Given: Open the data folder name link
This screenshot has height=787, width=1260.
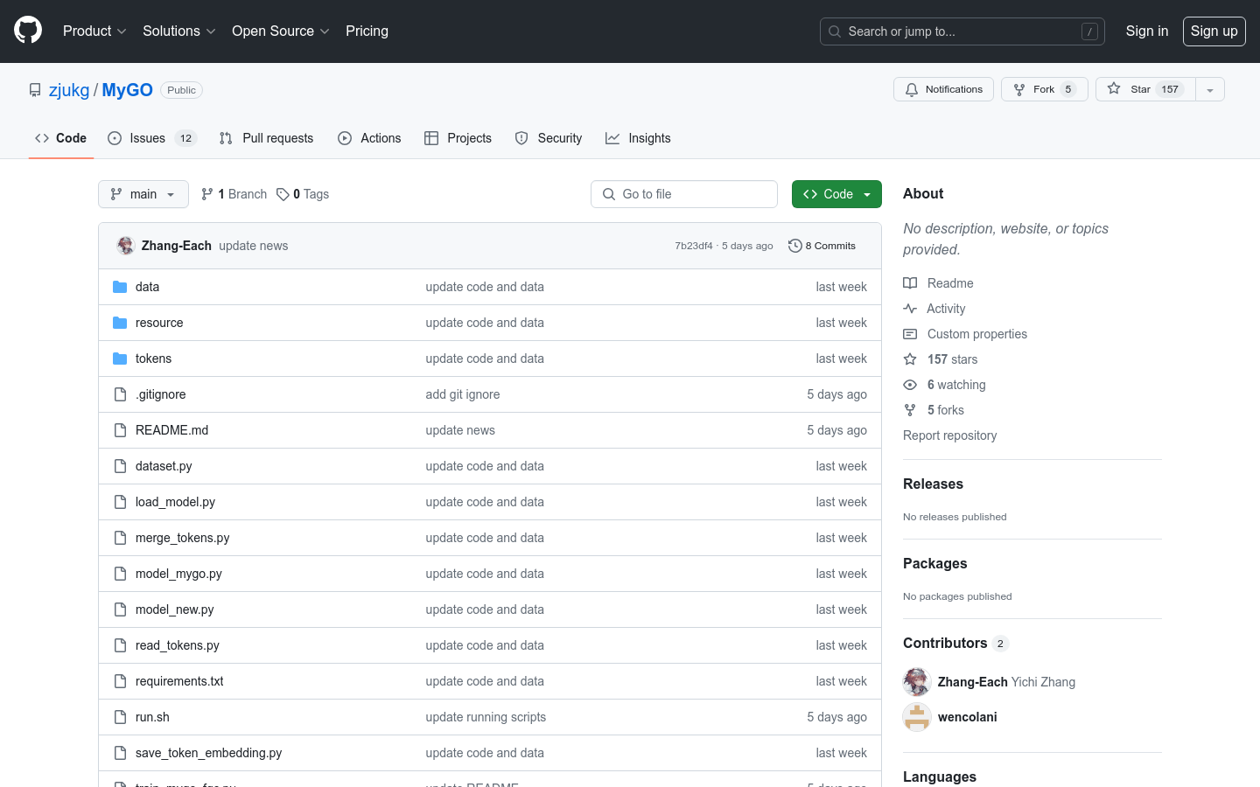Looking at the screenshot, I should click(147, 287).
